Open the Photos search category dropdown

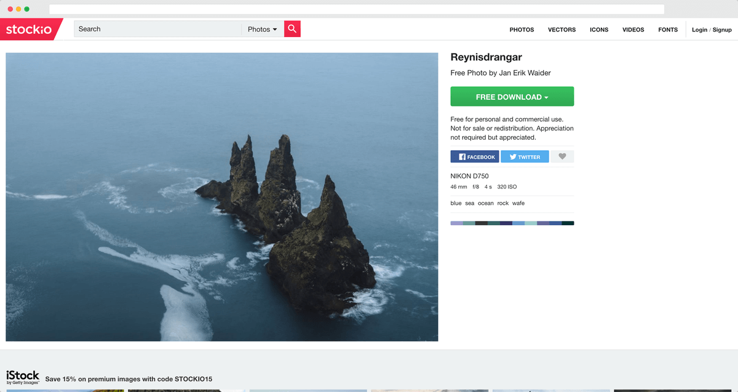263,29
